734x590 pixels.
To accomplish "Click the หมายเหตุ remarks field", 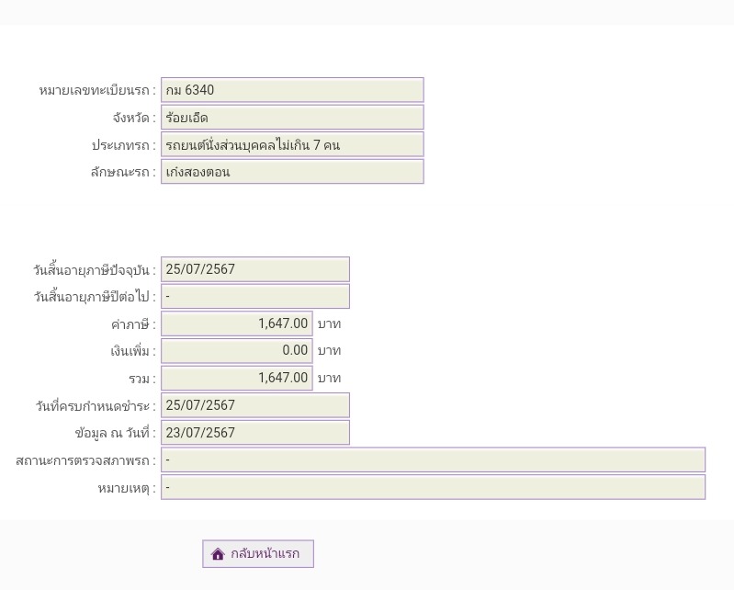I will (433, 488).
